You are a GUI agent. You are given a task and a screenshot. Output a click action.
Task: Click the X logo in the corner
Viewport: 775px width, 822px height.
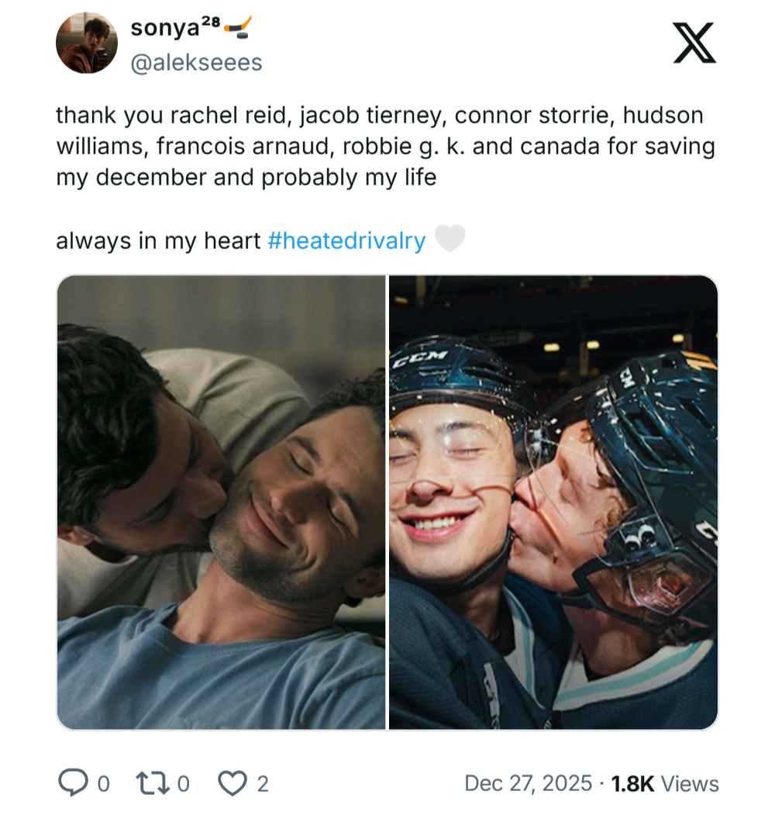(694, 43)
